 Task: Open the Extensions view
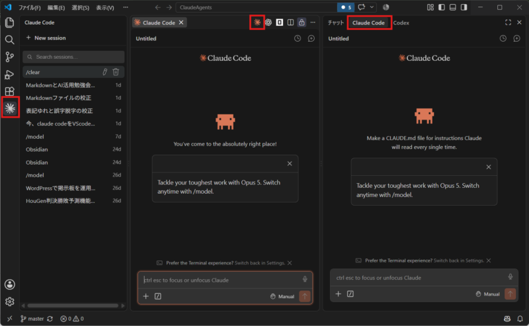pyautogui.click(x=9, y=91)
